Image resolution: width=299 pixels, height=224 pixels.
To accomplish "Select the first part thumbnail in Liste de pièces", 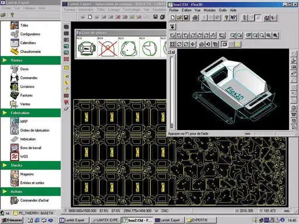I will [86, 48].
